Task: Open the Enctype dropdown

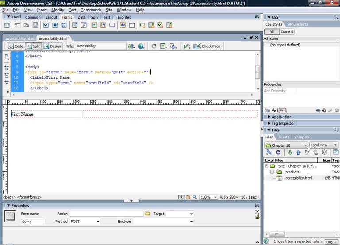Action: pyautogui.click(x=163, y=222)
